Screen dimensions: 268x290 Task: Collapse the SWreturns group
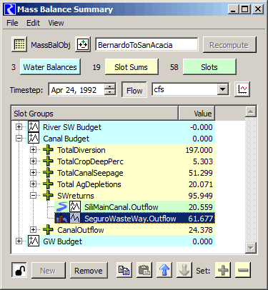point(34,196)
